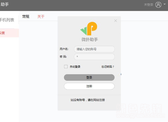
Task: Click the user avatar icon in header
Action: (x=158, y=5)
